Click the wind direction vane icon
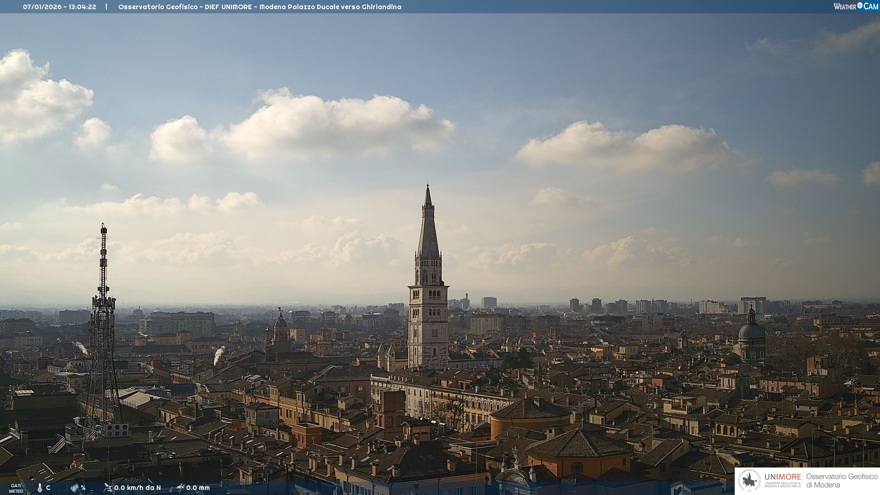This screenshot has height=495, width=880. pyautogui.click(x=108, y=487)
